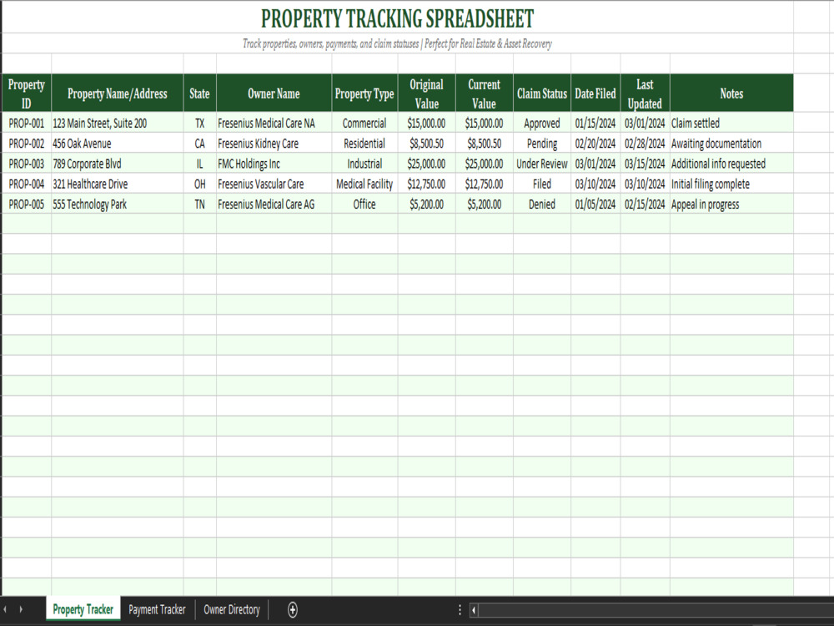
Task: Select the Property Type column header
Action: coord(364,93)
